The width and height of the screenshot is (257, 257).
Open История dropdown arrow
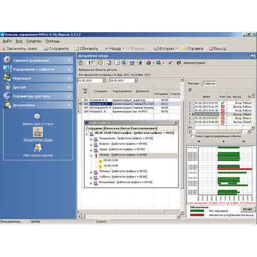coord(176,49)
